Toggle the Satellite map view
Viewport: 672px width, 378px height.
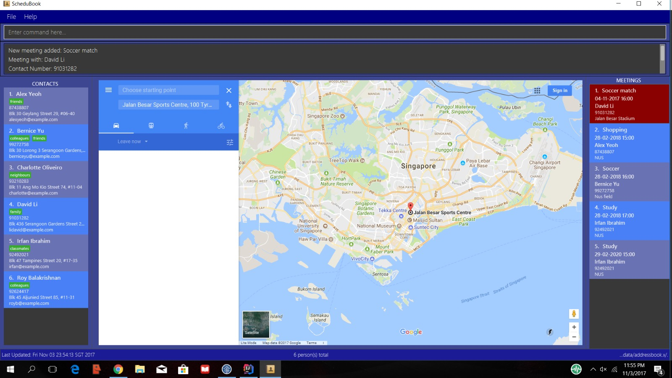click(x=255, y=324)
